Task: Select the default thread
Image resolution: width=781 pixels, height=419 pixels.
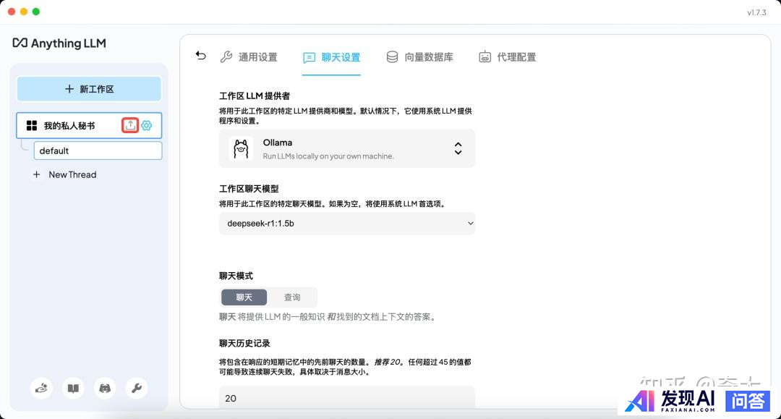Action: pyautogui.click(x=98, y=151)
